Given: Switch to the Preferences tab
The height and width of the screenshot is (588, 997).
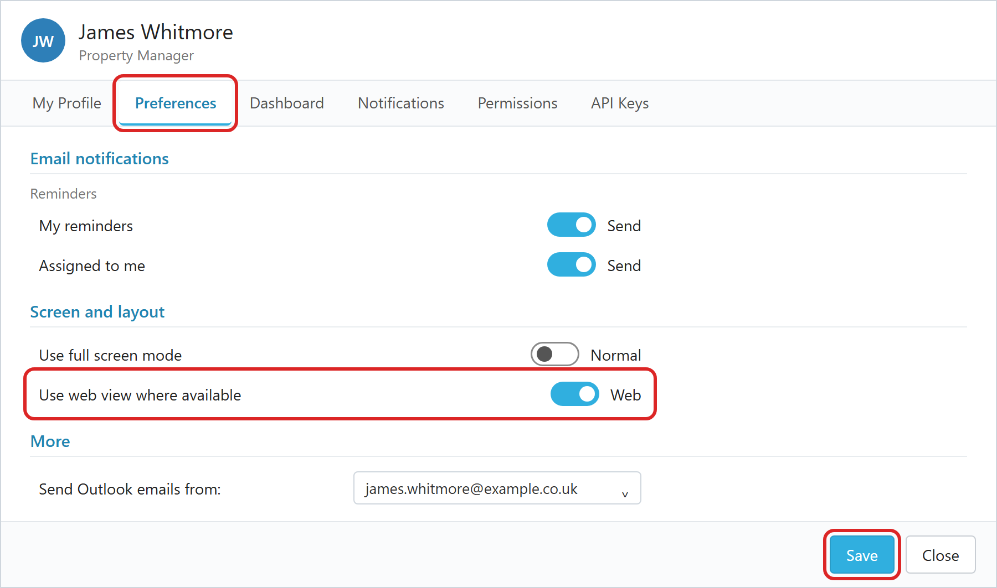Looking at the screenshot, I should [x=176, y=103].
